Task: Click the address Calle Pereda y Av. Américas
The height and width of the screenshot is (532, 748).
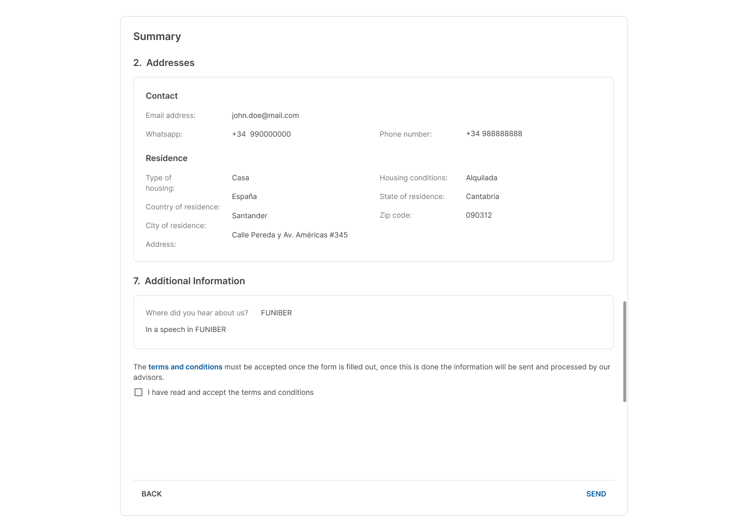Action: tap(290, 235)
